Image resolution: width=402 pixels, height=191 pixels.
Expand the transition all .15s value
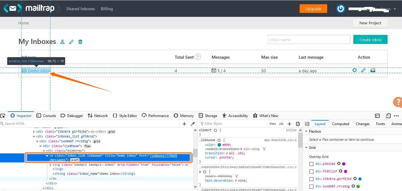point(227,153)
